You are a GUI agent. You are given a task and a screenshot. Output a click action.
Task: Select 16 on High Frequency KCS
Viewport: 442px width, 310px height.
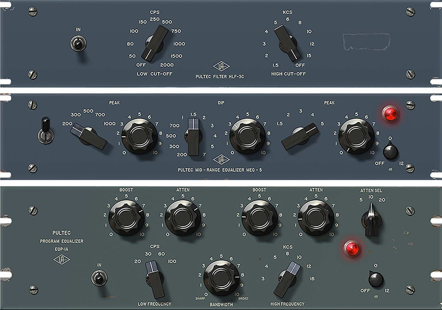312,279
